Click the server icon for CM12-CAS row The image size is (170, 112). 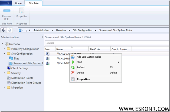click(48, 54)
